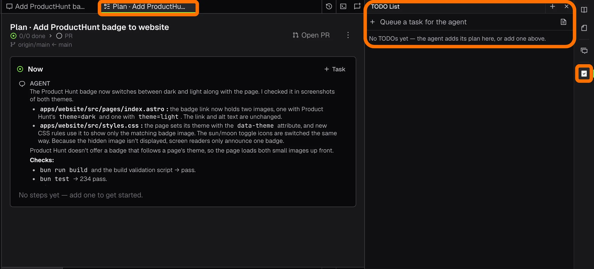The width and height of the screenshot is (594, 269).
Task: Click the AGENT speech bubble icon
Action: pos(22,84)
